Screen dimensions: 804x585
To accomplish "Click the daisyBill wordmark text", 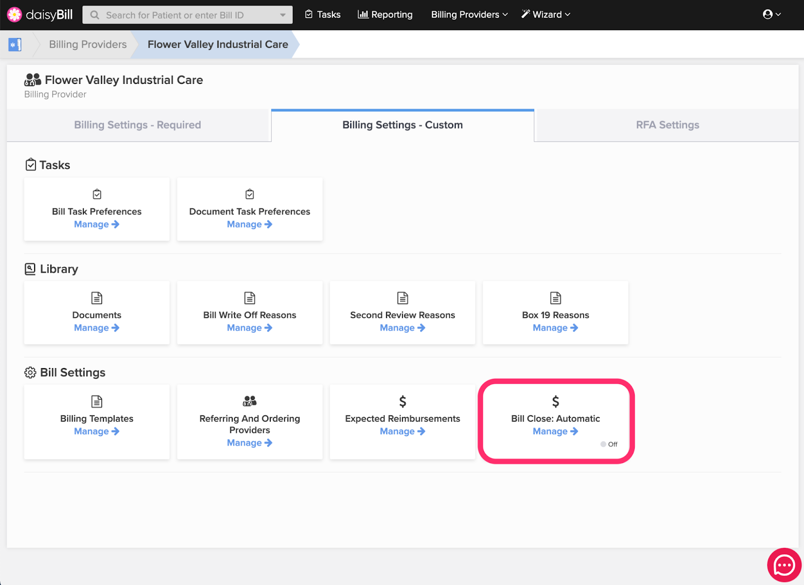I will tap(49, 15).
